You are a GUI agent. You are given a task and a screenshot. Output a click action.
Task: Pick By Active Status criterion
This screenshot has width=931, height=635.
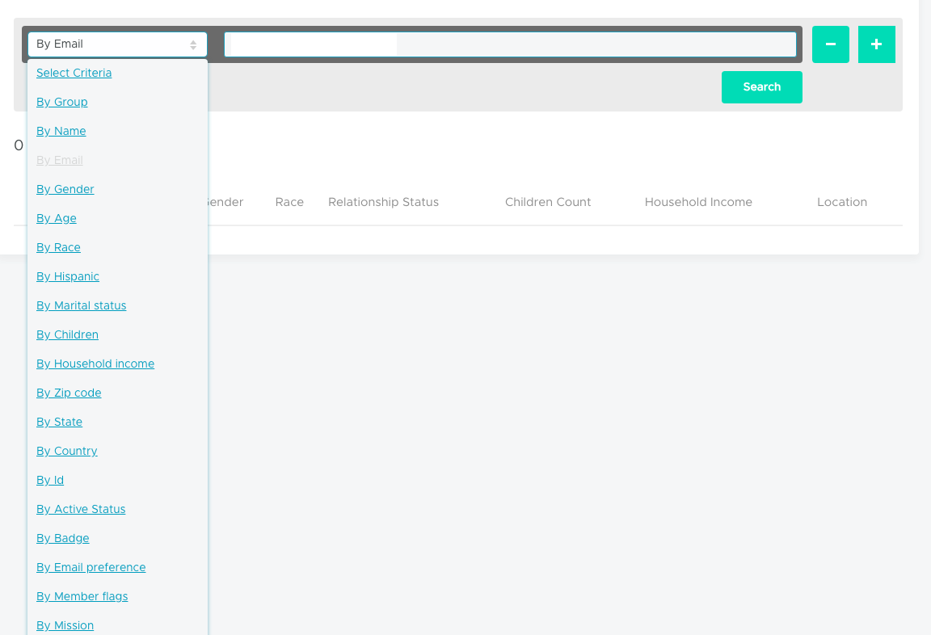coord(81,509)
